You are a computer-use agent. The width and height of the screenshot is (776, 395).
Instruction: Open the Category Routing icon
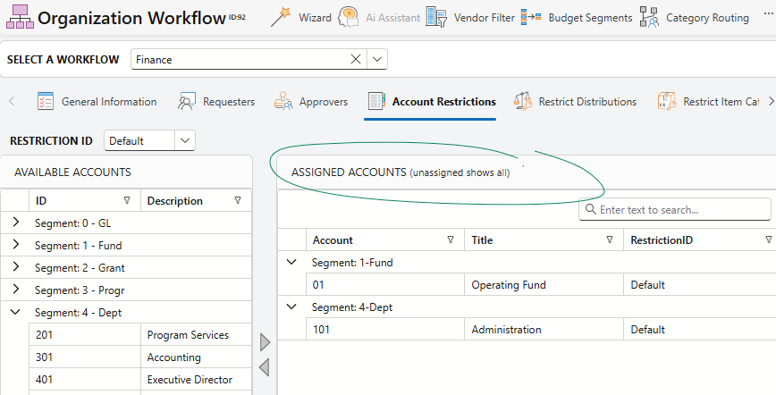[649, 17]
